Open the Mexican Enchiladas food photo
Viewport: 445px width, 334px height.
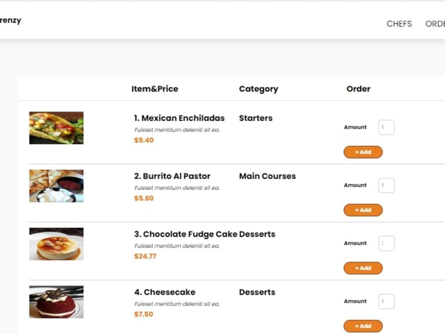pos(56,128)
